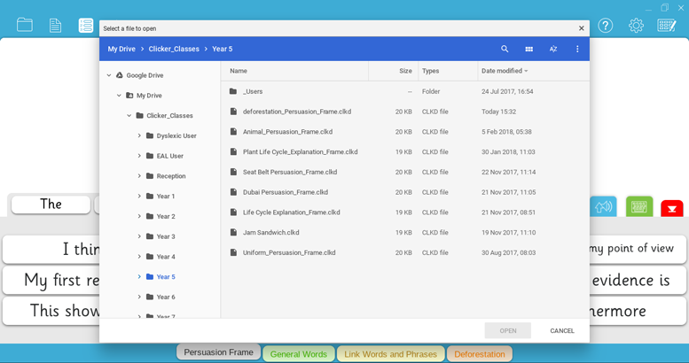Image resolution: width=689 pixels, height=363 pixels.
Task: Open the AZ sort options icon
Action: [553, 50]
